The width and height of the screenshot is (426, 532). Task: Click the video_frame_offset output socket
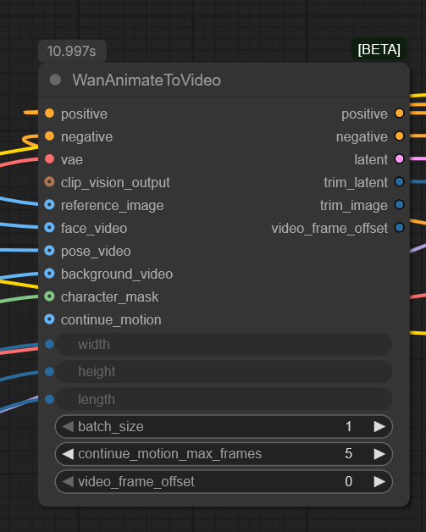point(399,228)
